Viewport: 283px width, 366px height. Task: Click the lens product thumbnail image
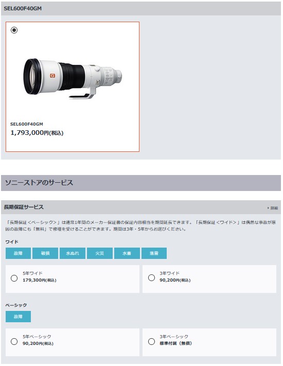point(73,78)
